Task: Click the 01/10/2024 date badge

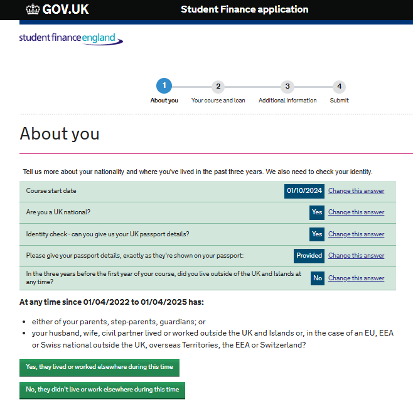Action: pyautogui.click(x=304, y=190)
